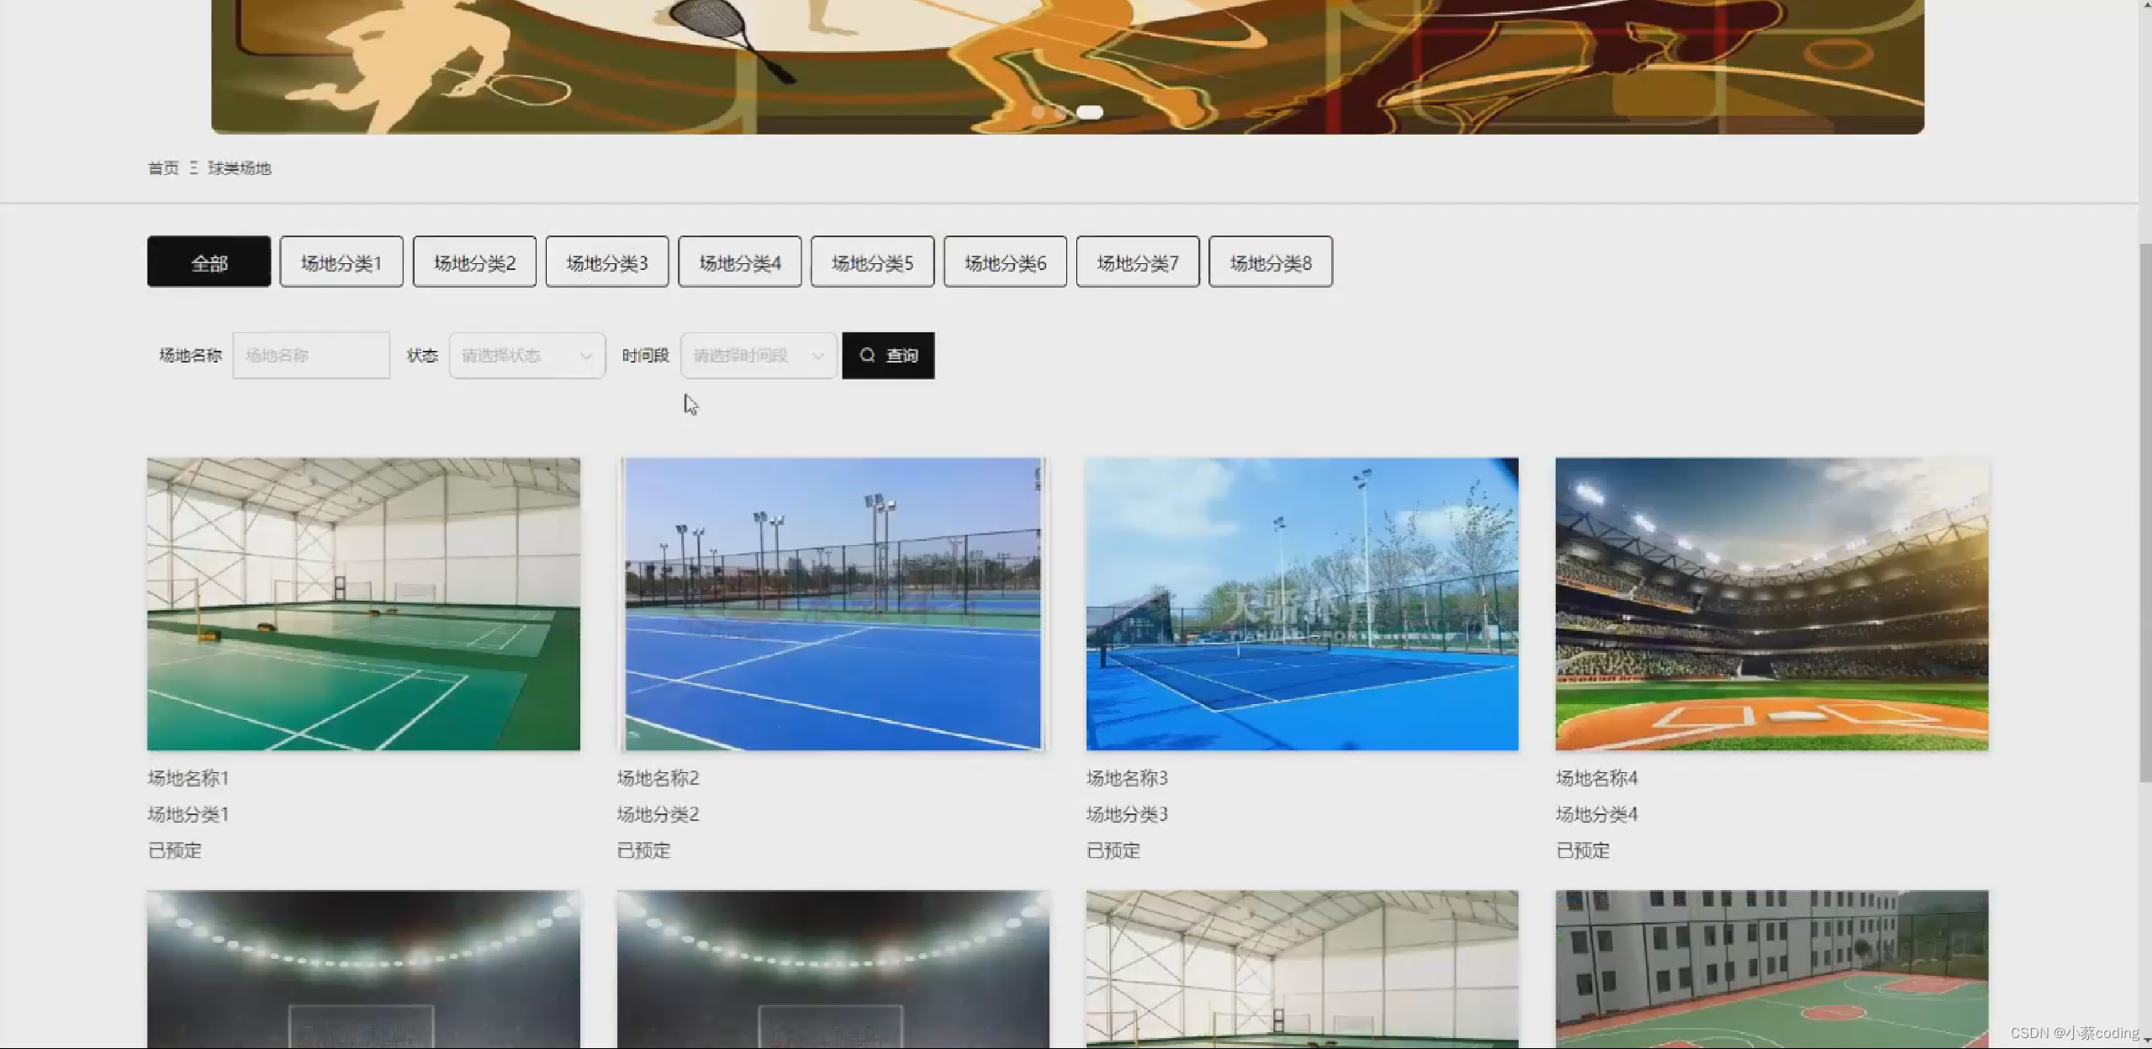Open the basketball court thumbnail in second row

(x=1772, y=969)
